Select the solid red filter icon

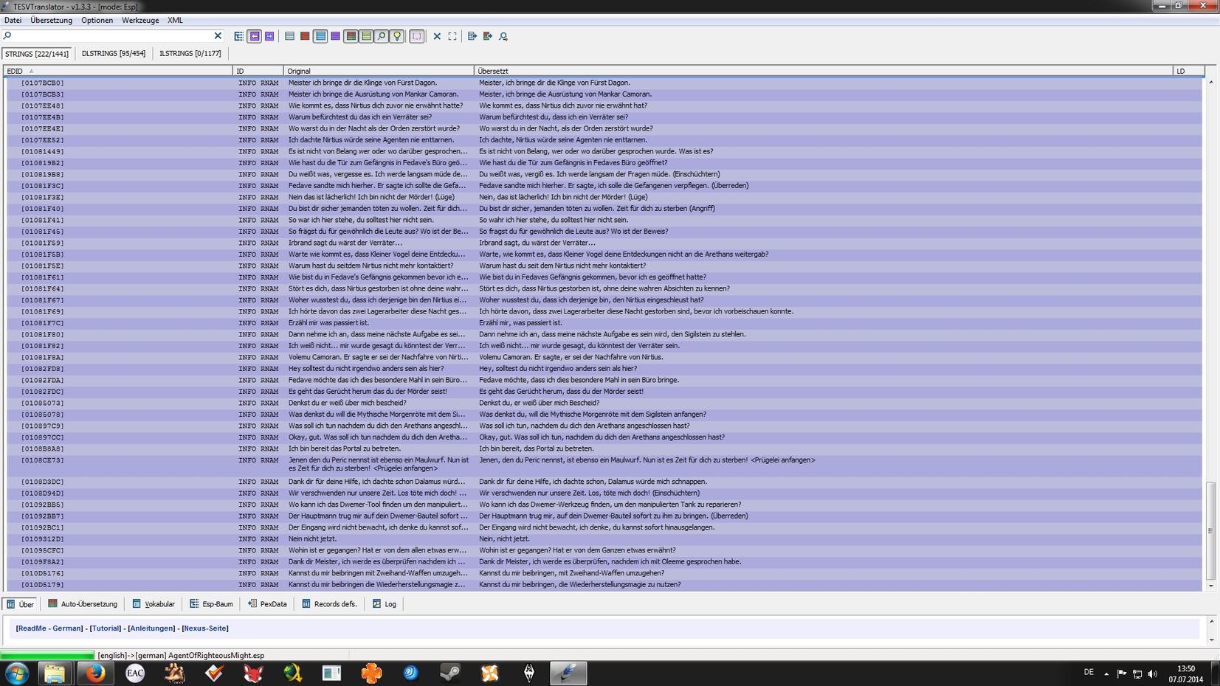coord(304,36)
